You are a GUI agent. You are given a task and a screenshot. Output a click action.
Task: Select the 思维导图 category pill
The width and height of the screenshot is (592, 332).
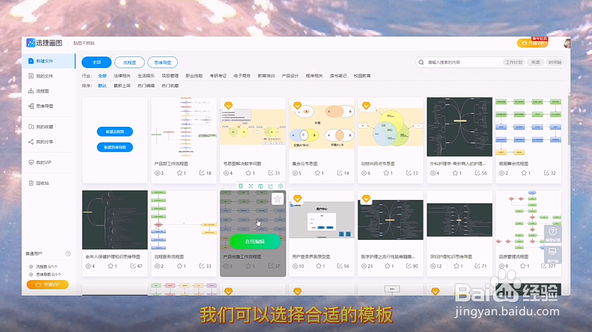(x=163, y=62)
